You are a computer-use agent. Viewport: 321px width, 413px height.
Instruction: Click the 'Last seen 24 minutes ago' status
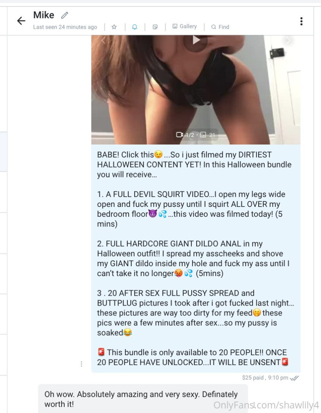click(x=65, y=27)
